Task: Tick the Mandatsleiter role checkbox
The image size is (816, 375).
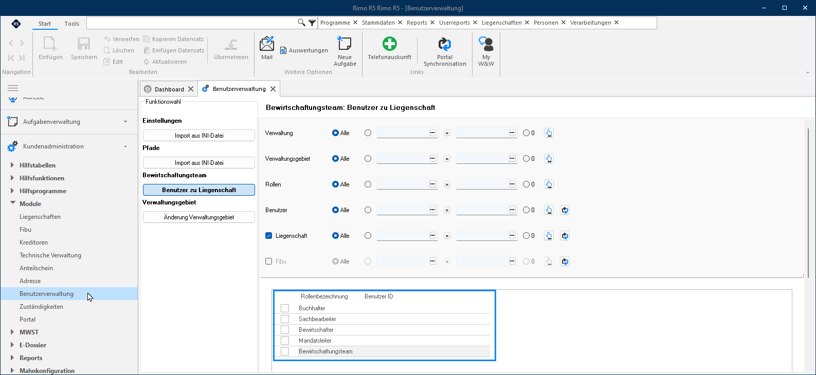Action: 285,341
